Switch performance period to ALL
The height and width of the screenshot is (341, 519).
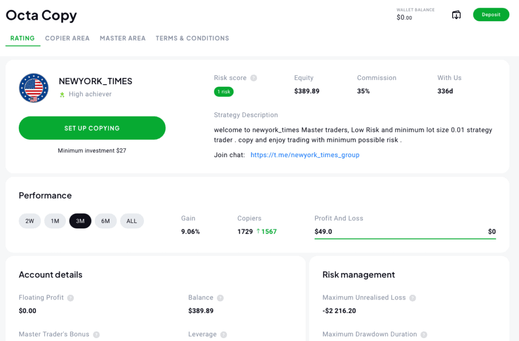tap(132, 221)
